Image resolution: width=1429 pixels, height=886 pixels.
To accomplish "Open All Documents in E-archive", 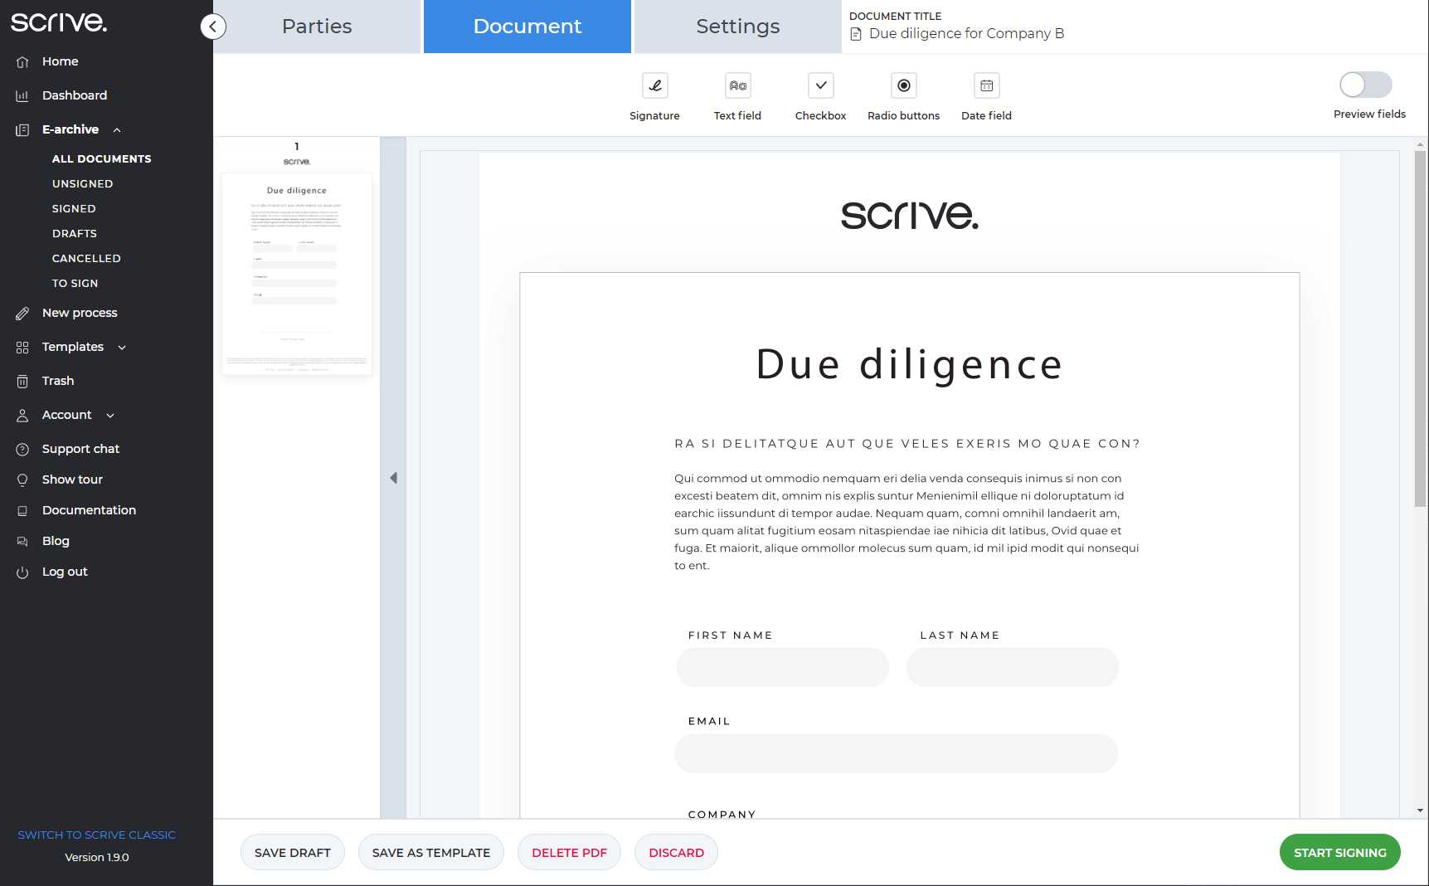I will coord(101,158).
